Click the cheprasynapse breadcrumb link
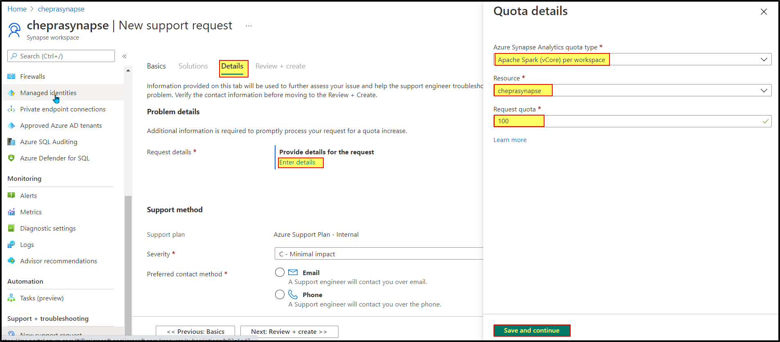This screenshot has width=780, height=342. [61, 9]
